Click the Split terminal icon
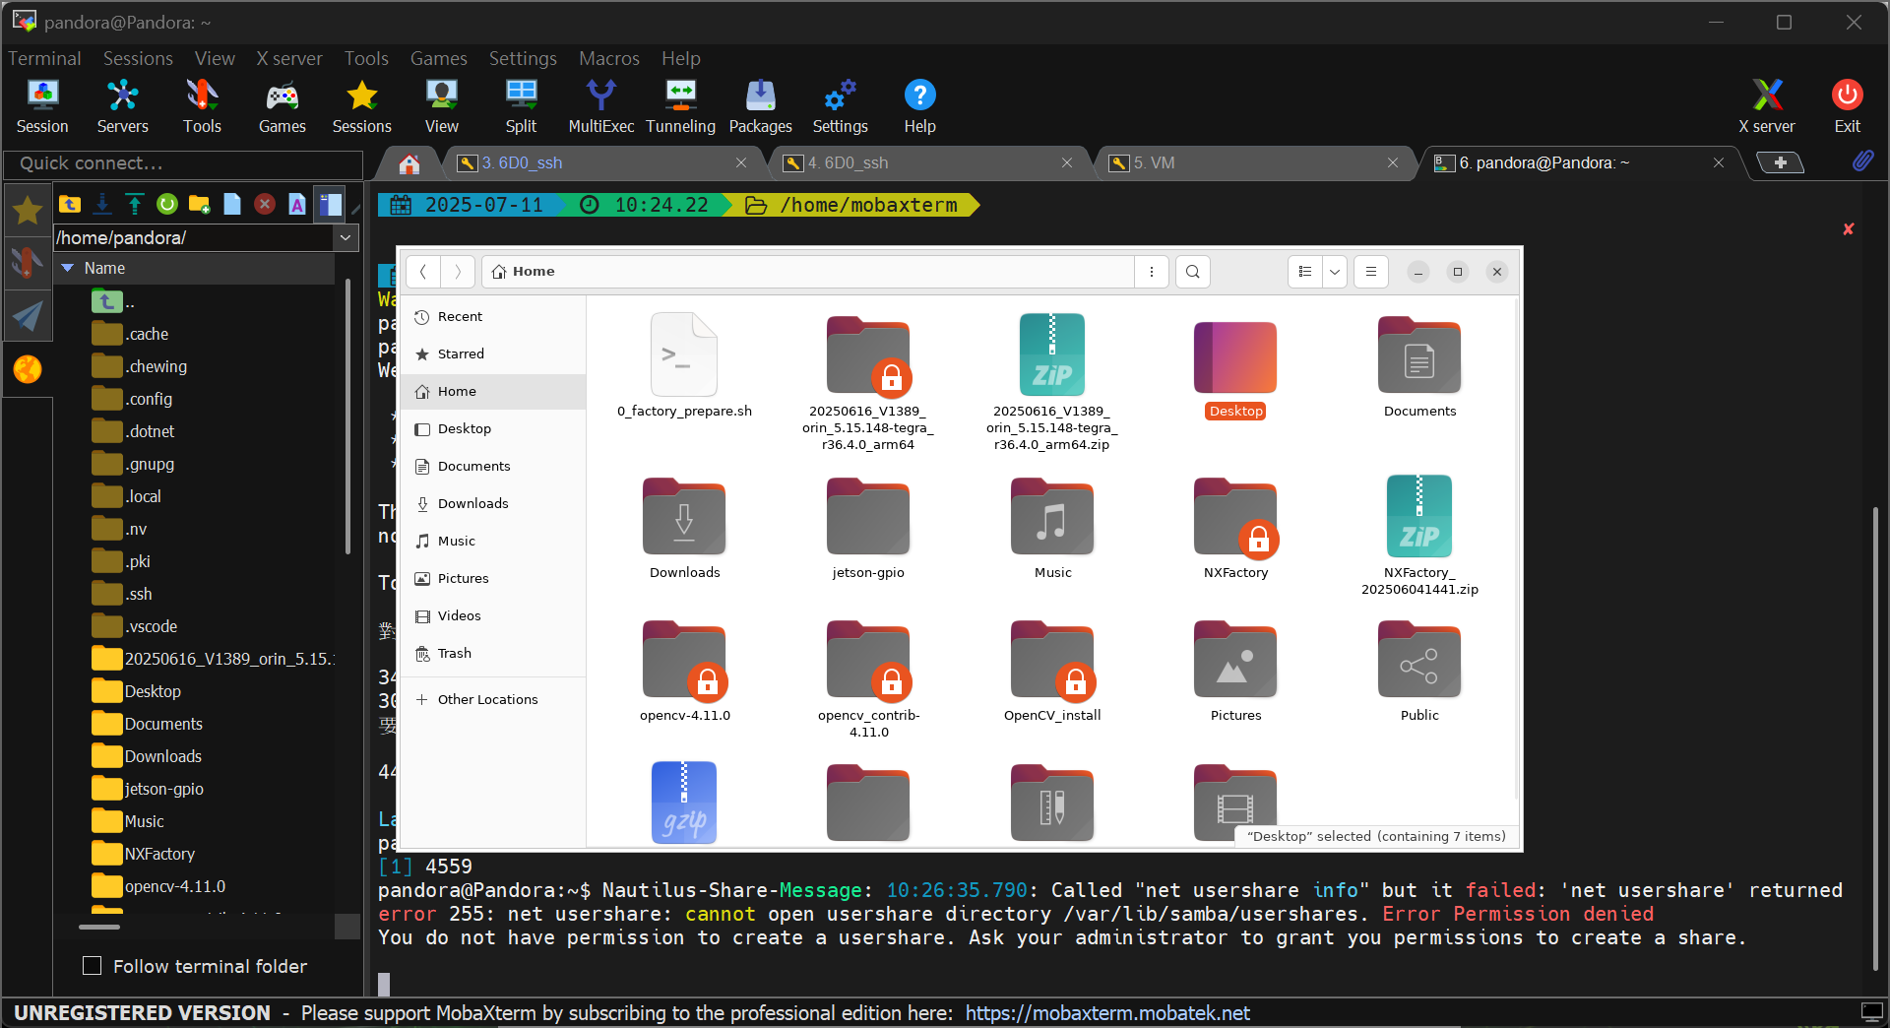The width and height of the screenshot is (1890, 1028). 521,106
